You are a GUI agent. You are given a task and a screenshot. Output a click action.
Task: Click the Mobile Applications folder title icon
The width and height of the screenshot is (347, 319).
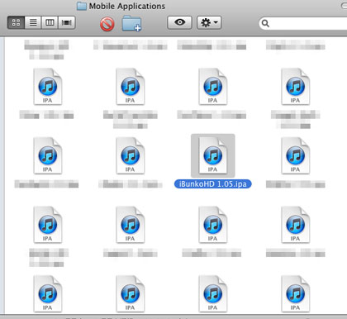82,6
